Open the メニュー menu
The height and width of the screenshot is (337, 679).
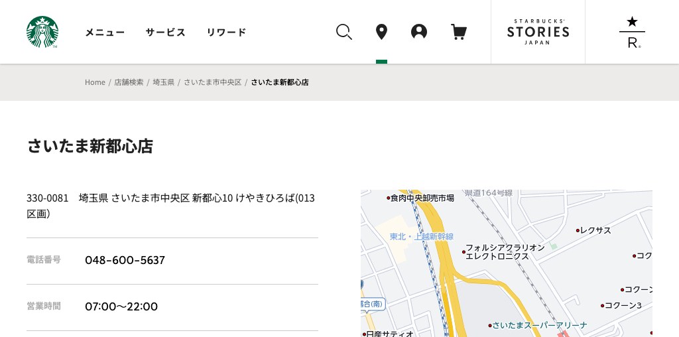[105, 32]
